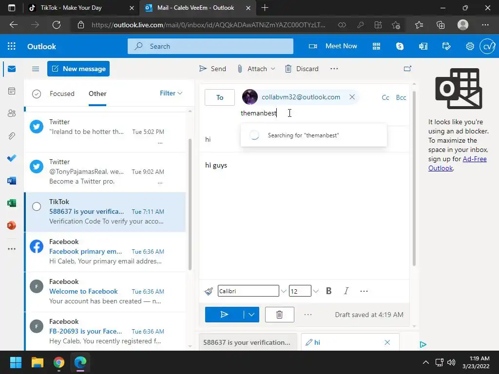Select the TikTok message circle checkbox
This screenshot has height=374, width=499.
tap(37, 206)
